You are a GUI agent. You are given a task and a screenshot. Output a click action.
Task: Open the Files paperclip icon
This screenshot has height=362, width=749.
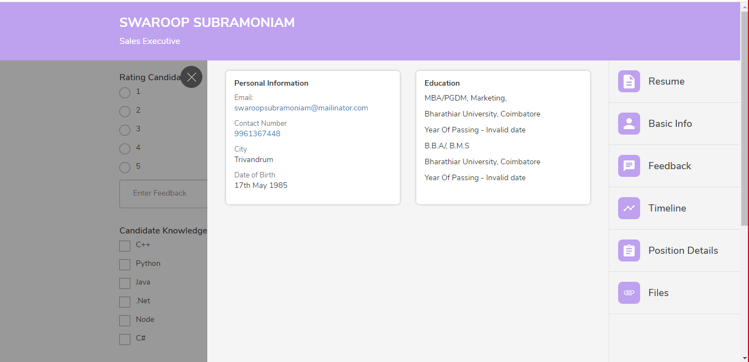[629, 293]
